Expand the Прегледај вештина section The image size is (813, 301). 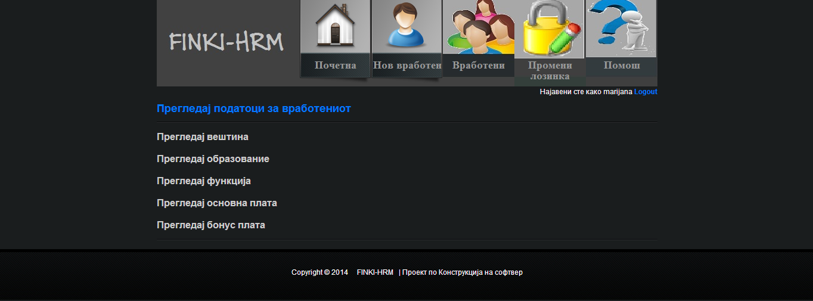(203, 137)
